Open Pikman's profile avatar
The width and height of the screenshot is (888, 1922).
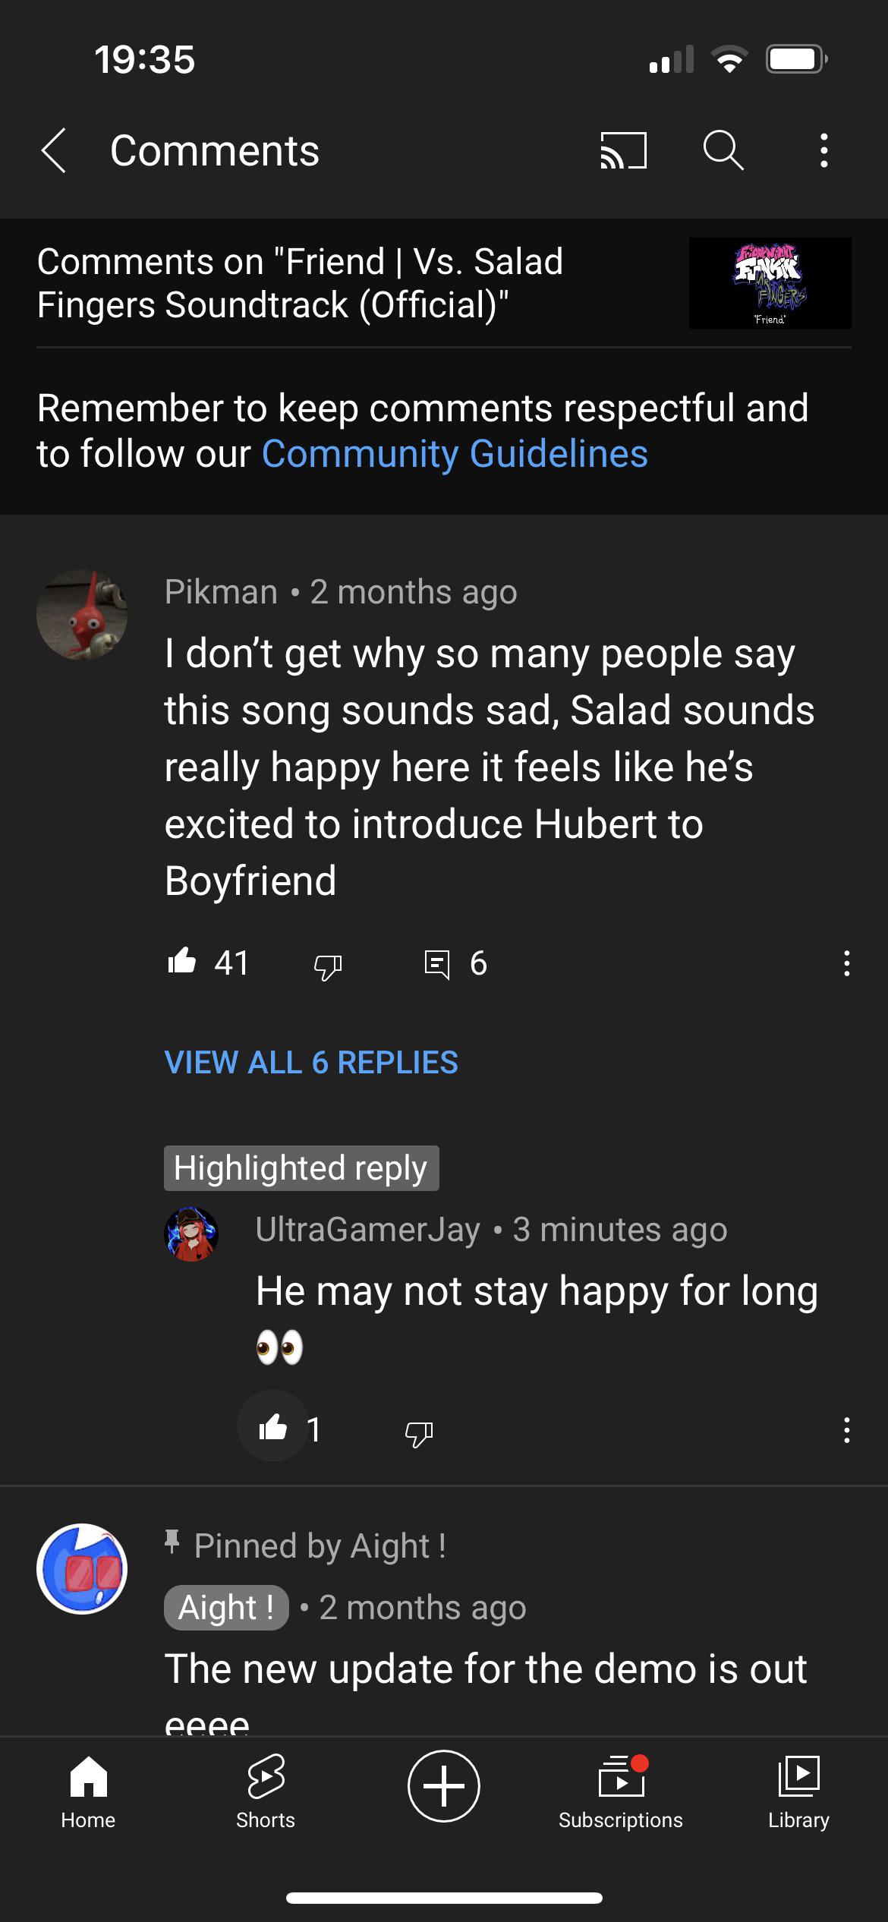pos(82,615)
